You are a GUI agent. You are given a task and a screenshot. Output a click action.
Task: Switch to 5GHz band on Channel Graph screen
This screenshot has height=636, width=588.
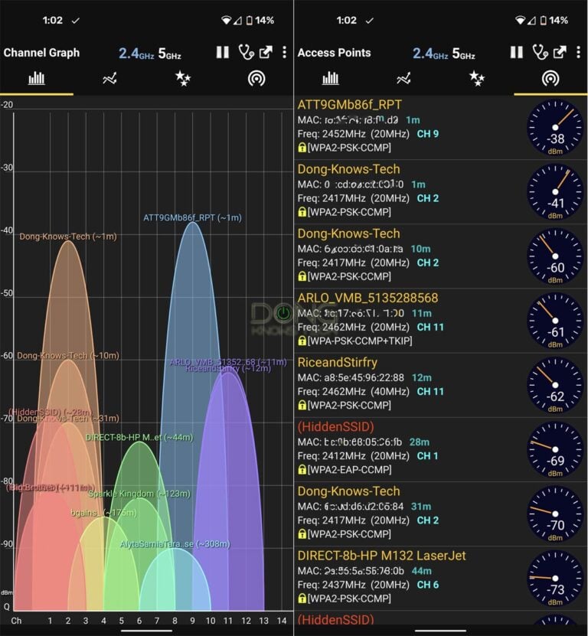coord(168,54)
